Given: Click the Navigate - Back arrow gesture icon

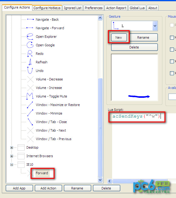Looking at the screenshot, I should (30, 19).
